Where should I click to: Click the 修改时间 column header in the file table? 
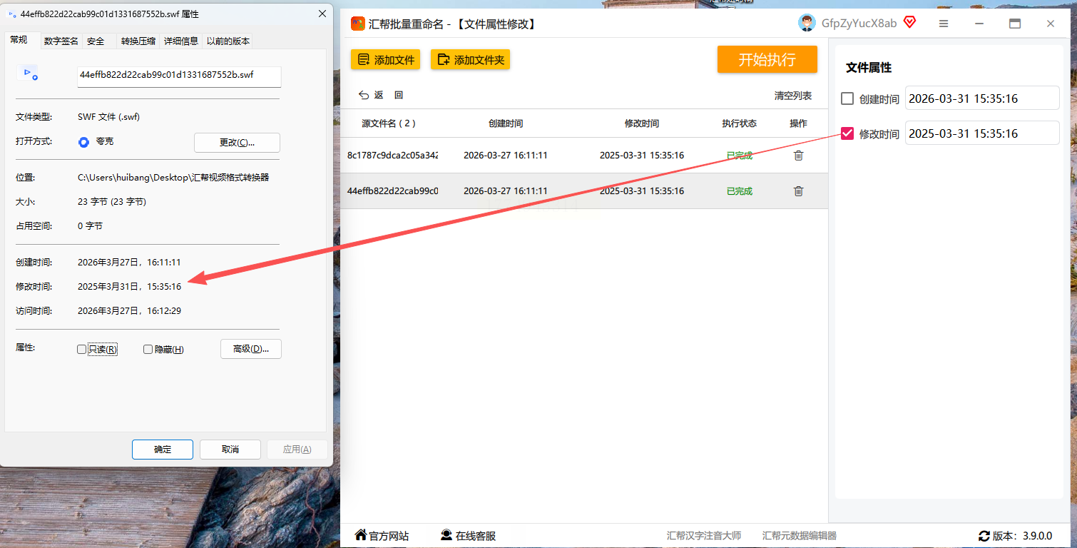tap(642, 123)
